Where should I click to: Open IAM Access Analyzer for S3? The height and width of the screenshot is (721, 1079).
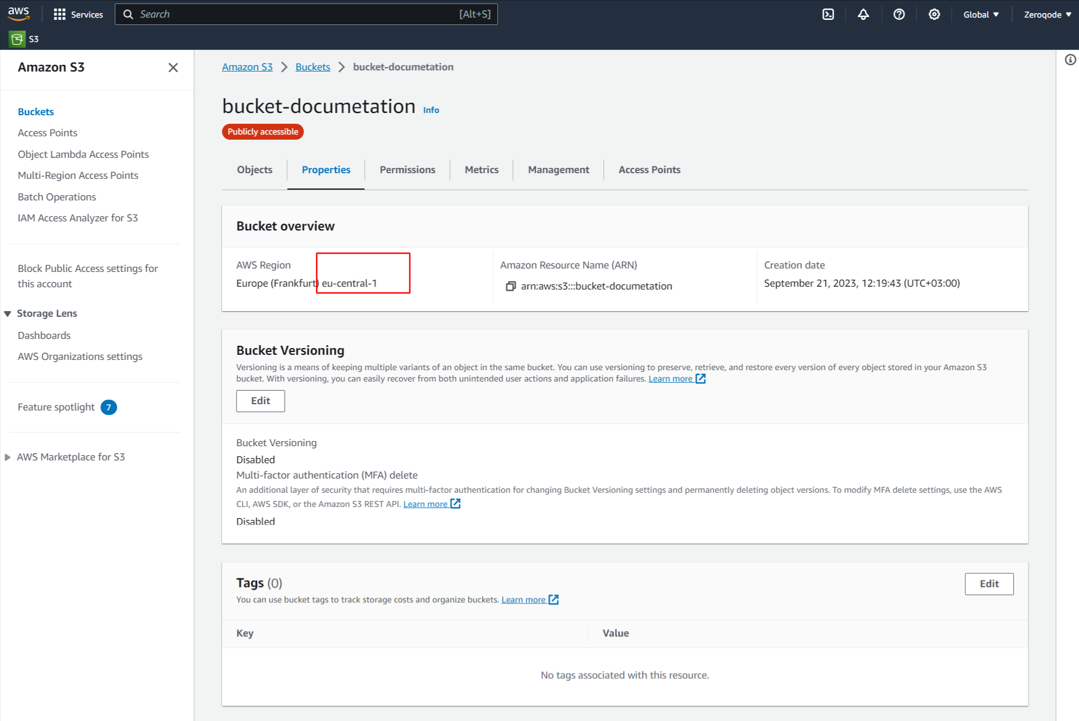(x=78, y=218)
